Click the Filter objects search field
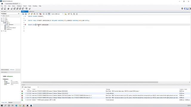This screenshot has width=191, height=107. click(11, 16)
